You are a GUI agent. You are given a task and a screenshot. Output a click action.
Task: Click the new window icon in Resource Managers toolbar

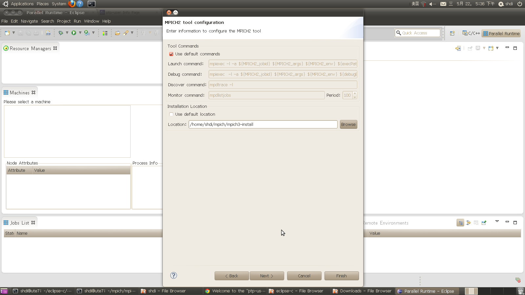491,48
